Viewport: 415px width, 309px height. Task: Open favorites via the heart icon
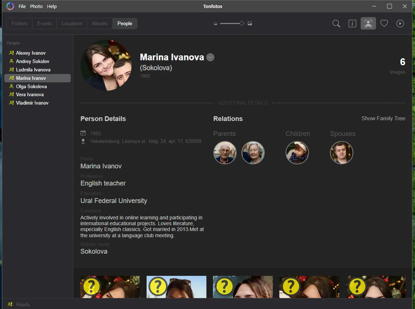384,23
